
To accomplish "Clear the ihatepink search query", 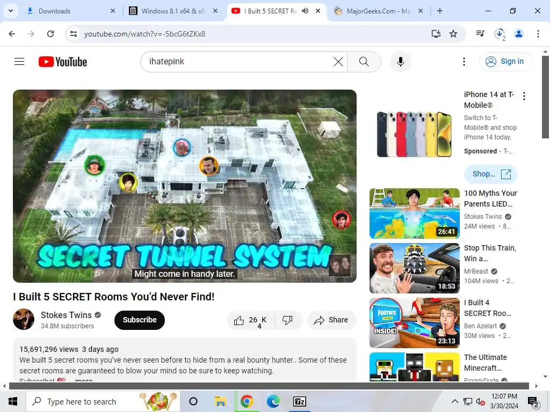I will [x=338, y=62].
